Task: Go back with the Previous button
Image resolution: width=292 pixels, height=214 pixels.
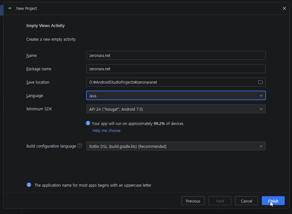Action: coord(193,201)
